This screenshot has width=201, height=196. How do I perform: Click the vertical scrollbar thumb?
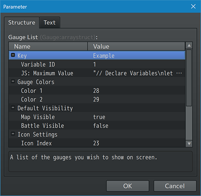(x=189, y=78)
